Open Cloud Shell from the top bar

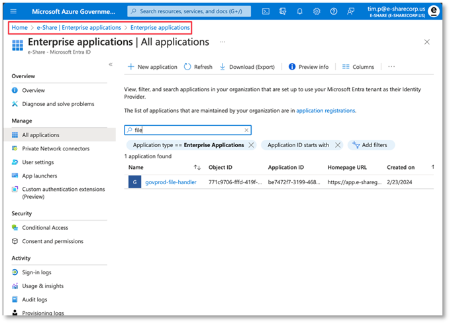[266, 11]
